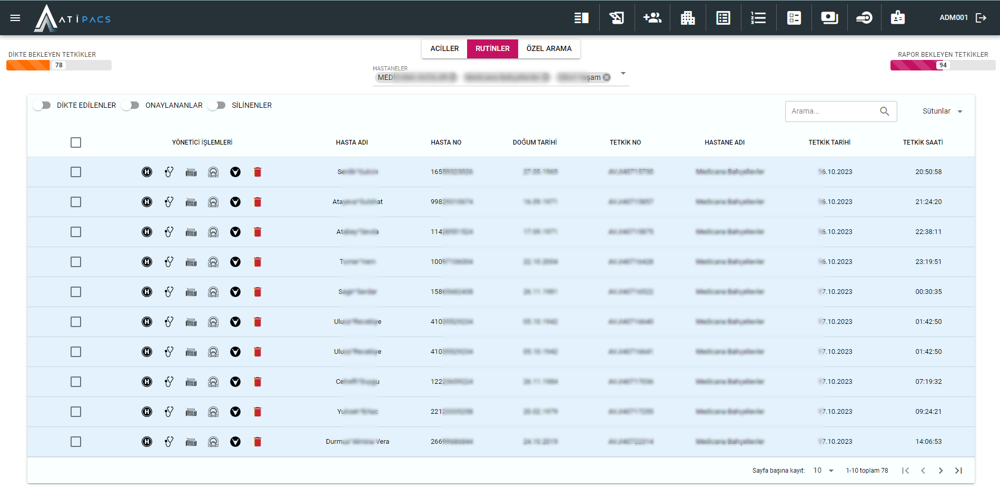
Task: Check the row with time 22:38:11
Action: [x=76, y=232]
